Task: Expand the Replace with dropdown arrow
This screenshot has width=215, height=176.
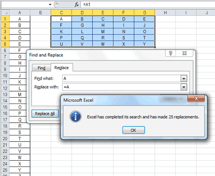Action: [x=184, y=87]
